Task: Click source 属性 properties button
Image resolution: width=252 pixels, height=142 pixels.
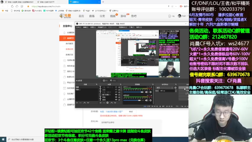Action: tap(106, 81)
